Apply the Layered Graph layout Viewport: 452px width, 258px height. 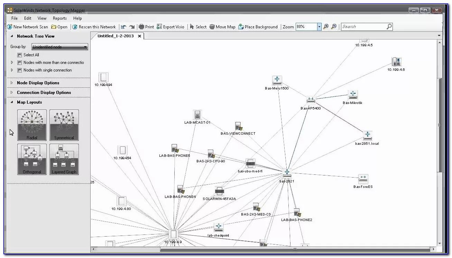(64, 159)
